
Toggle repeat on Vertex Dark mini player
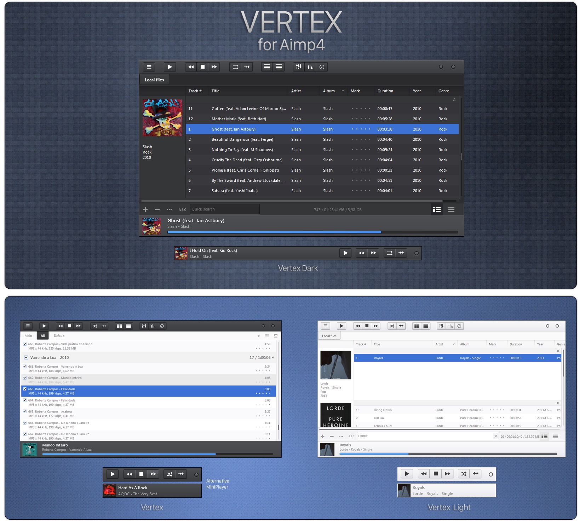[x=390, y=253]
